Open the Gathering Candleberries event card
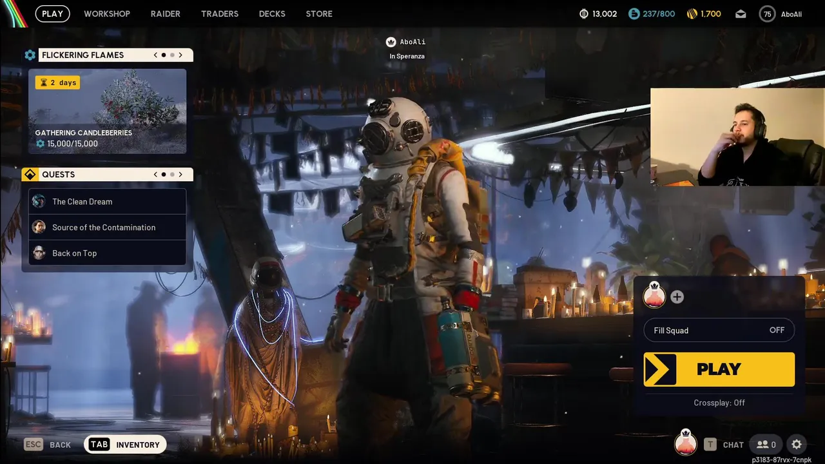 click(108, 111)
